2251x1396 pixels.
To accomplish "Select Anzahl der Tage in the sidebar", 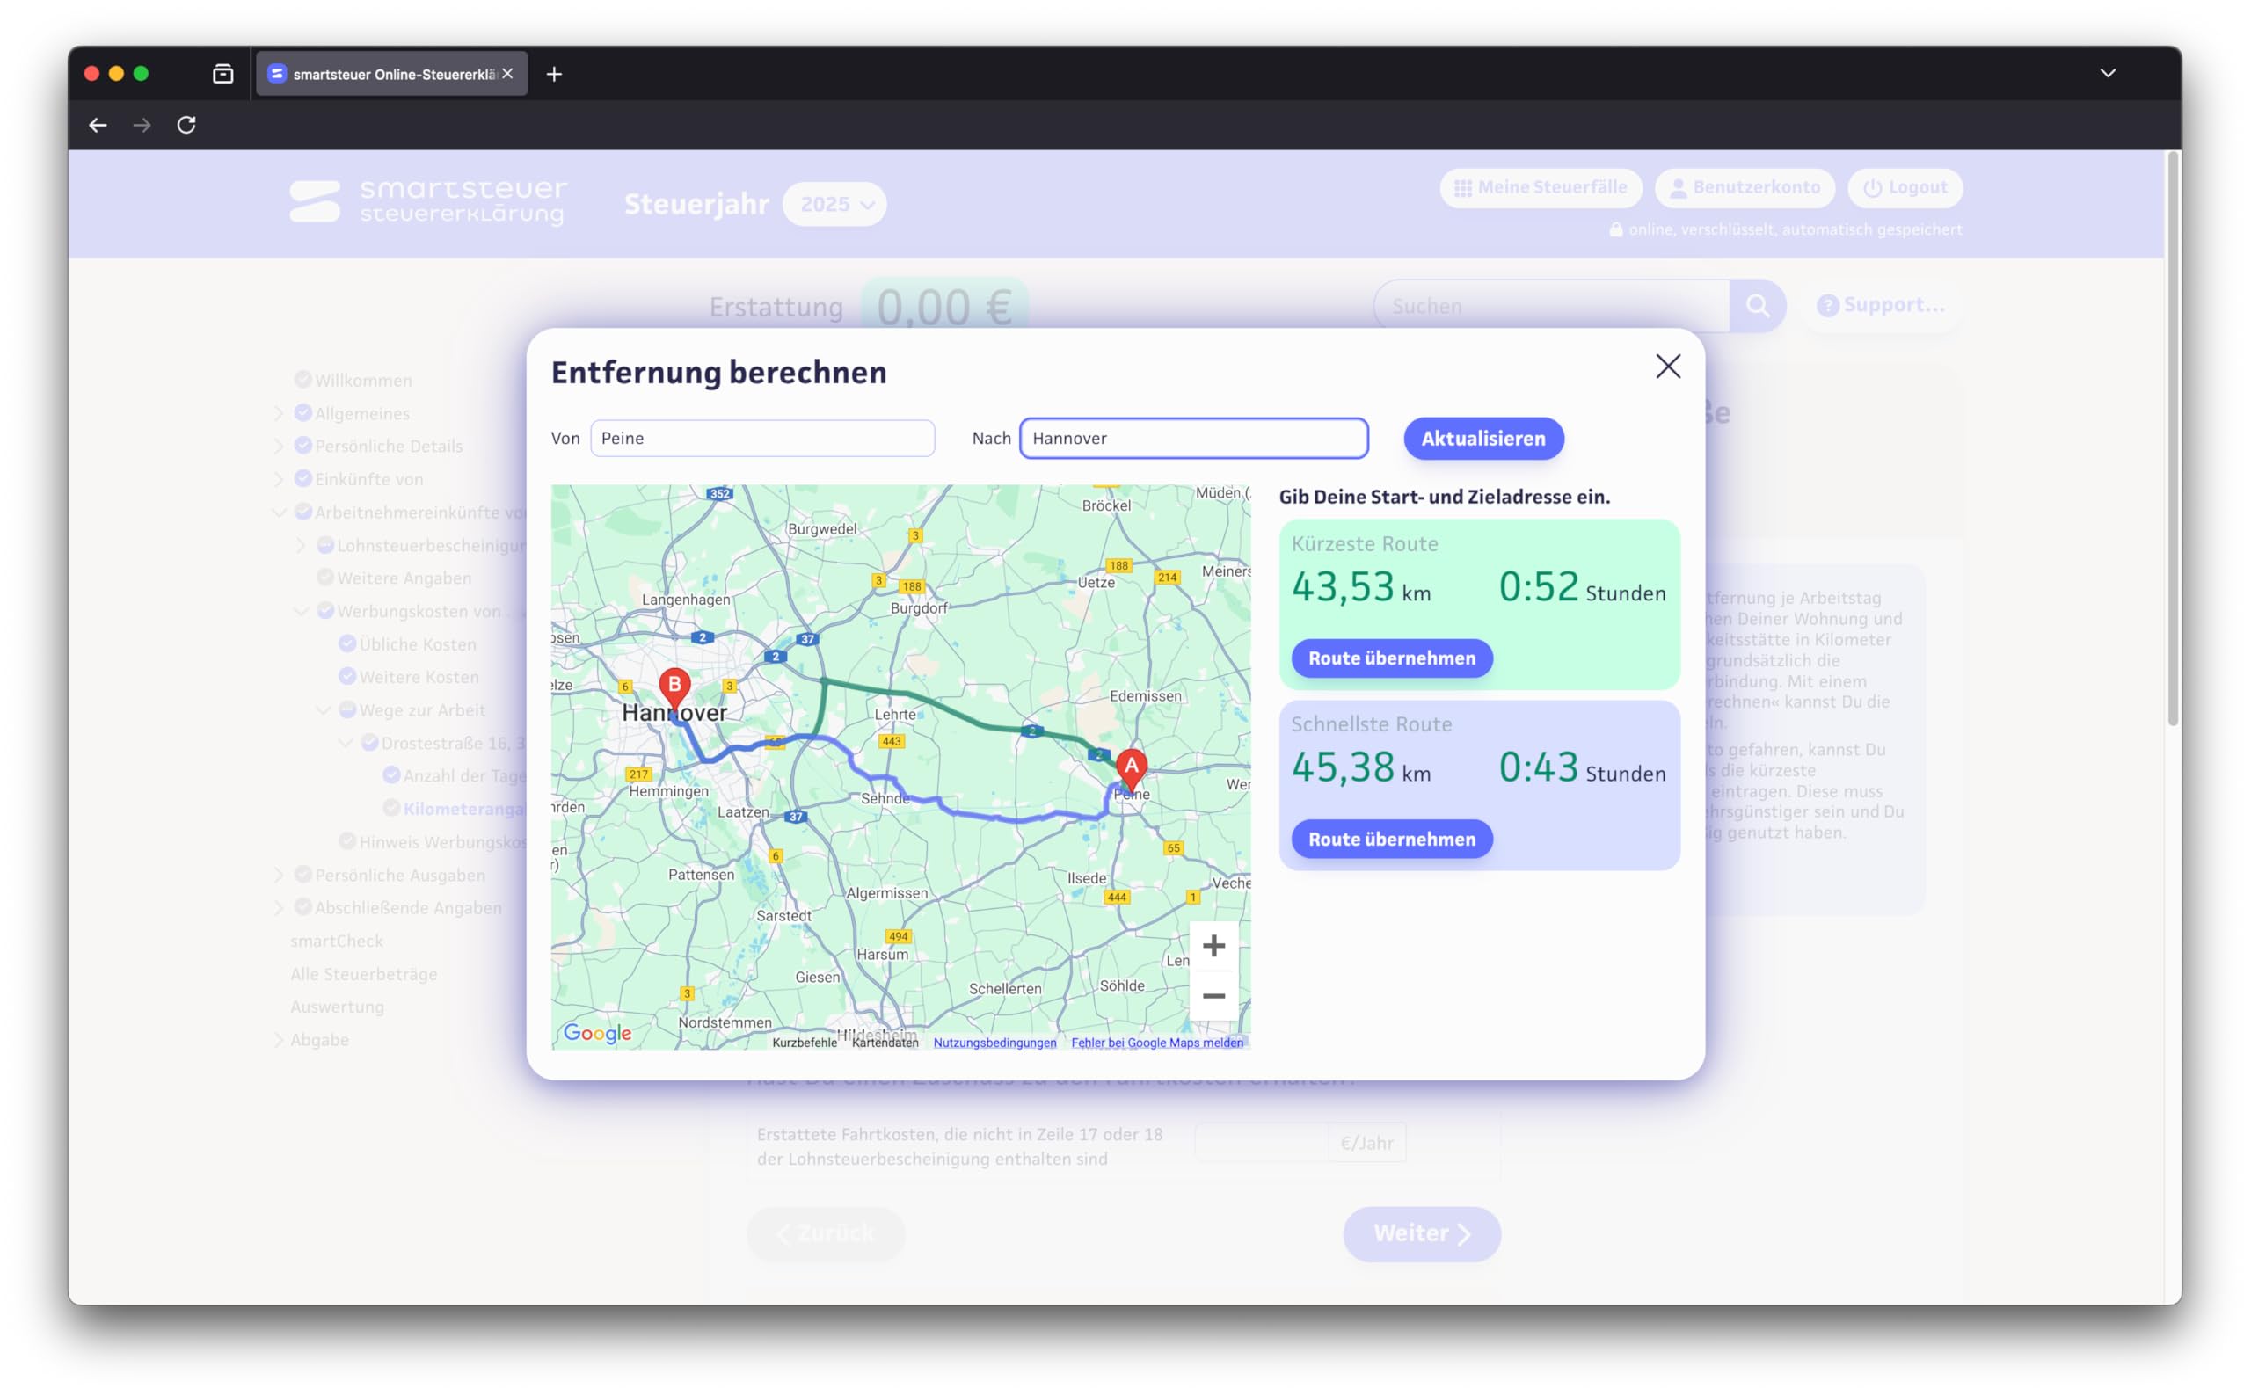I will [x=464, y=775].
